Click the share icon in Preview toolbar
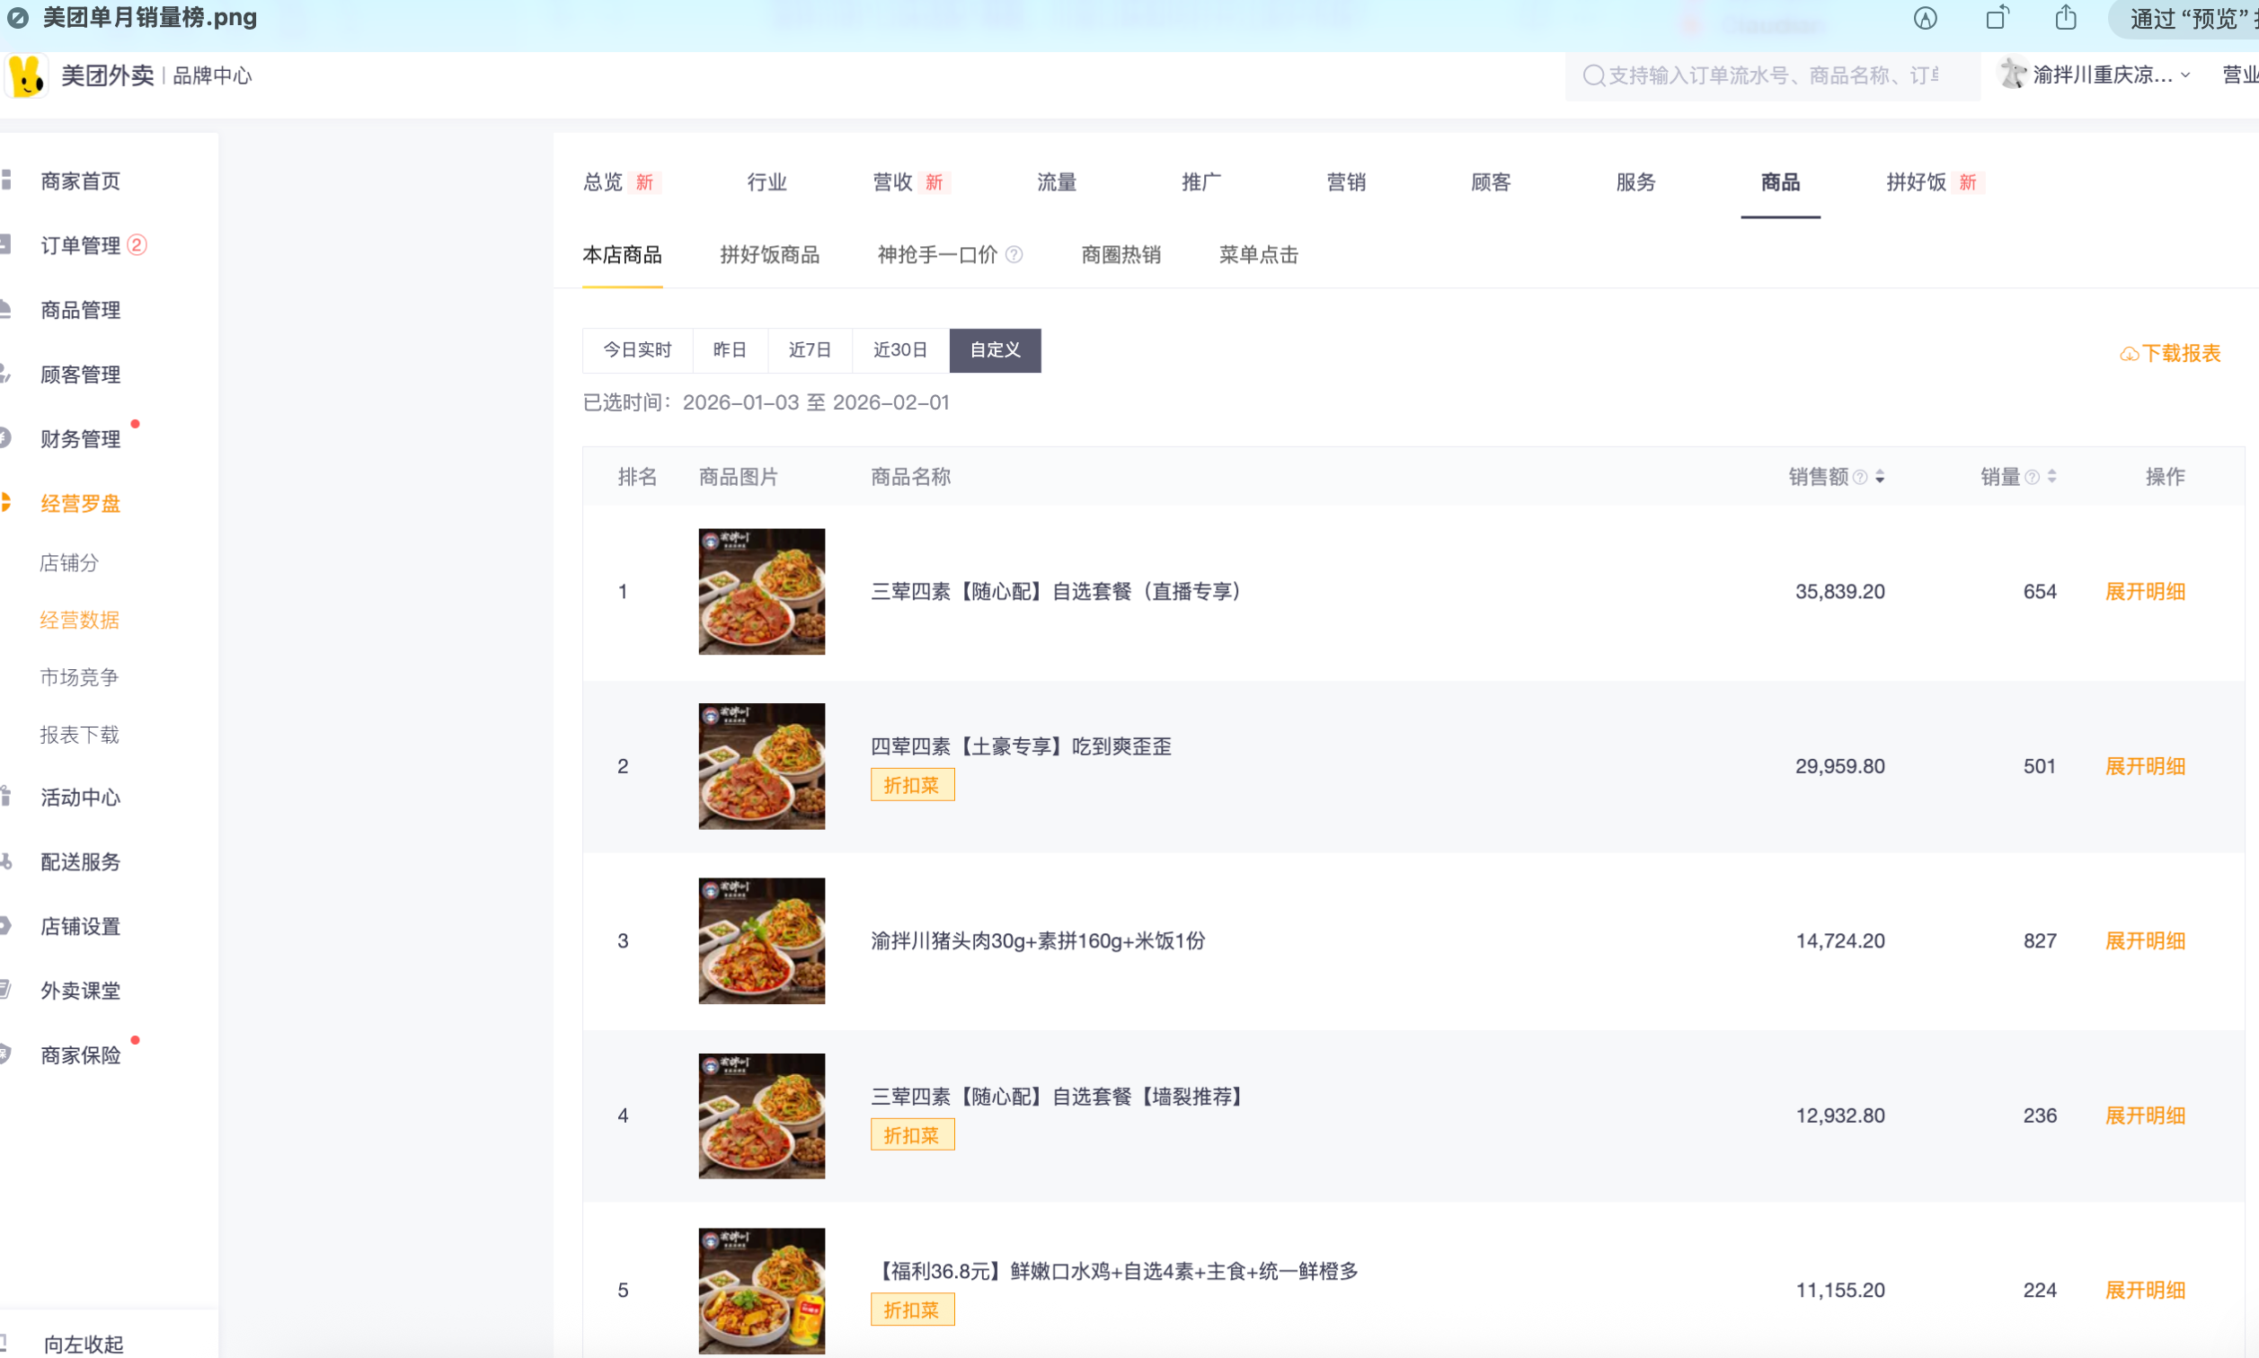Viewport: 2259px width, 1358px height. (2066, 18)
